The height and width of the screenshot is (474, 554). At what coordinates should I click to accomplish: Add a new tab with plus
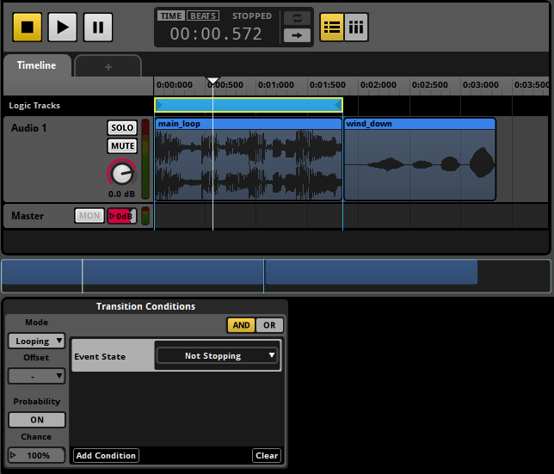(108, 66)
